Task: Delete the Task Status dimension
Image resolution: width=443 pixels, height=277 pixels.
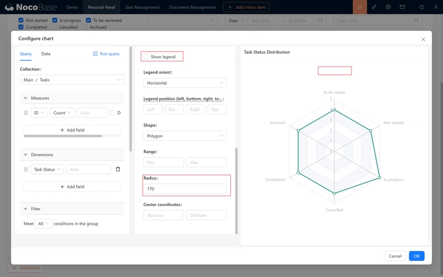Action: (118, 170)
